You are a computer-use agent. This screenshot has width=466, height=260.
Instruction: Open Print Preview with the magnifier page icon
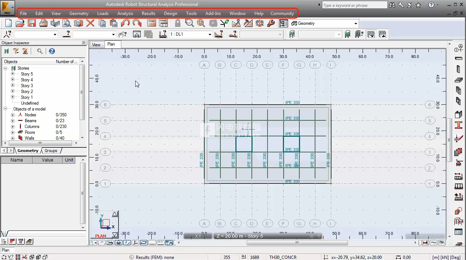point(67,23)
